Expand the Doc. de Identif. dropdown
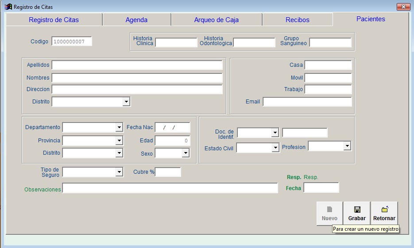This screenshot has height=248, width=414. 275,133
